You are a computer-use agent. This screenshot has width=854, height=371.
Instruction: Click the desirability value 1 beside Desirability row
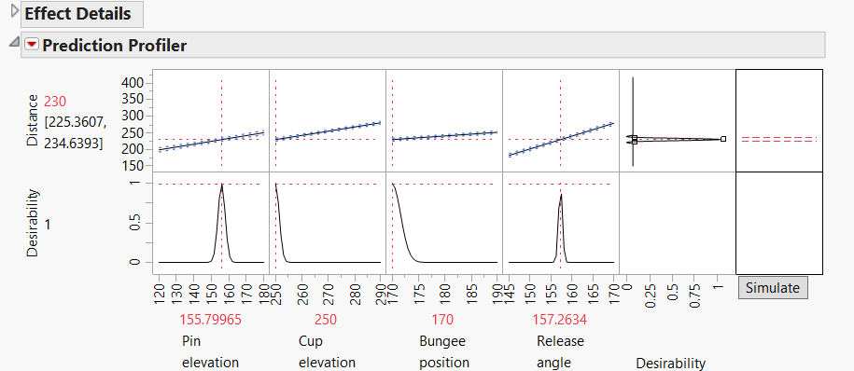(48, 224)
